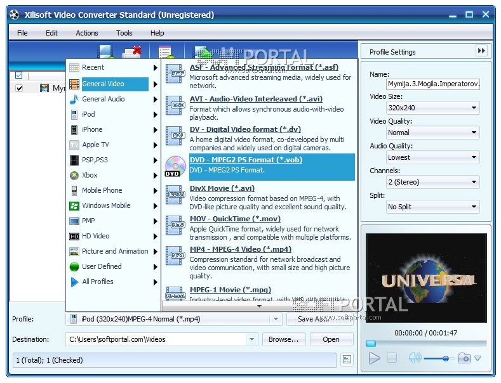
Task: Choose ASF - Advanced Streaming Format profile
Action: click(264, 67)
